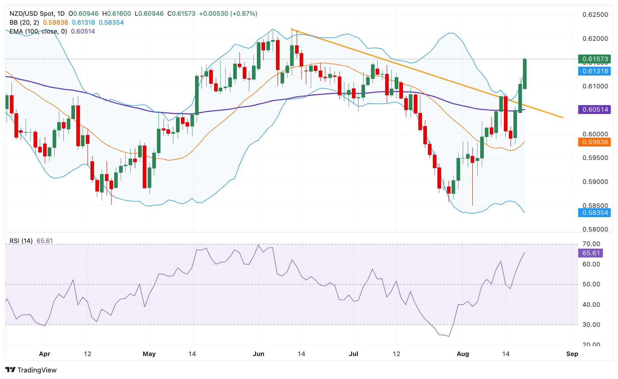Select the EMA (100, close, 0) legend
Image resolution: width=618 pixels, height=379 pixels.
[38, 31]
